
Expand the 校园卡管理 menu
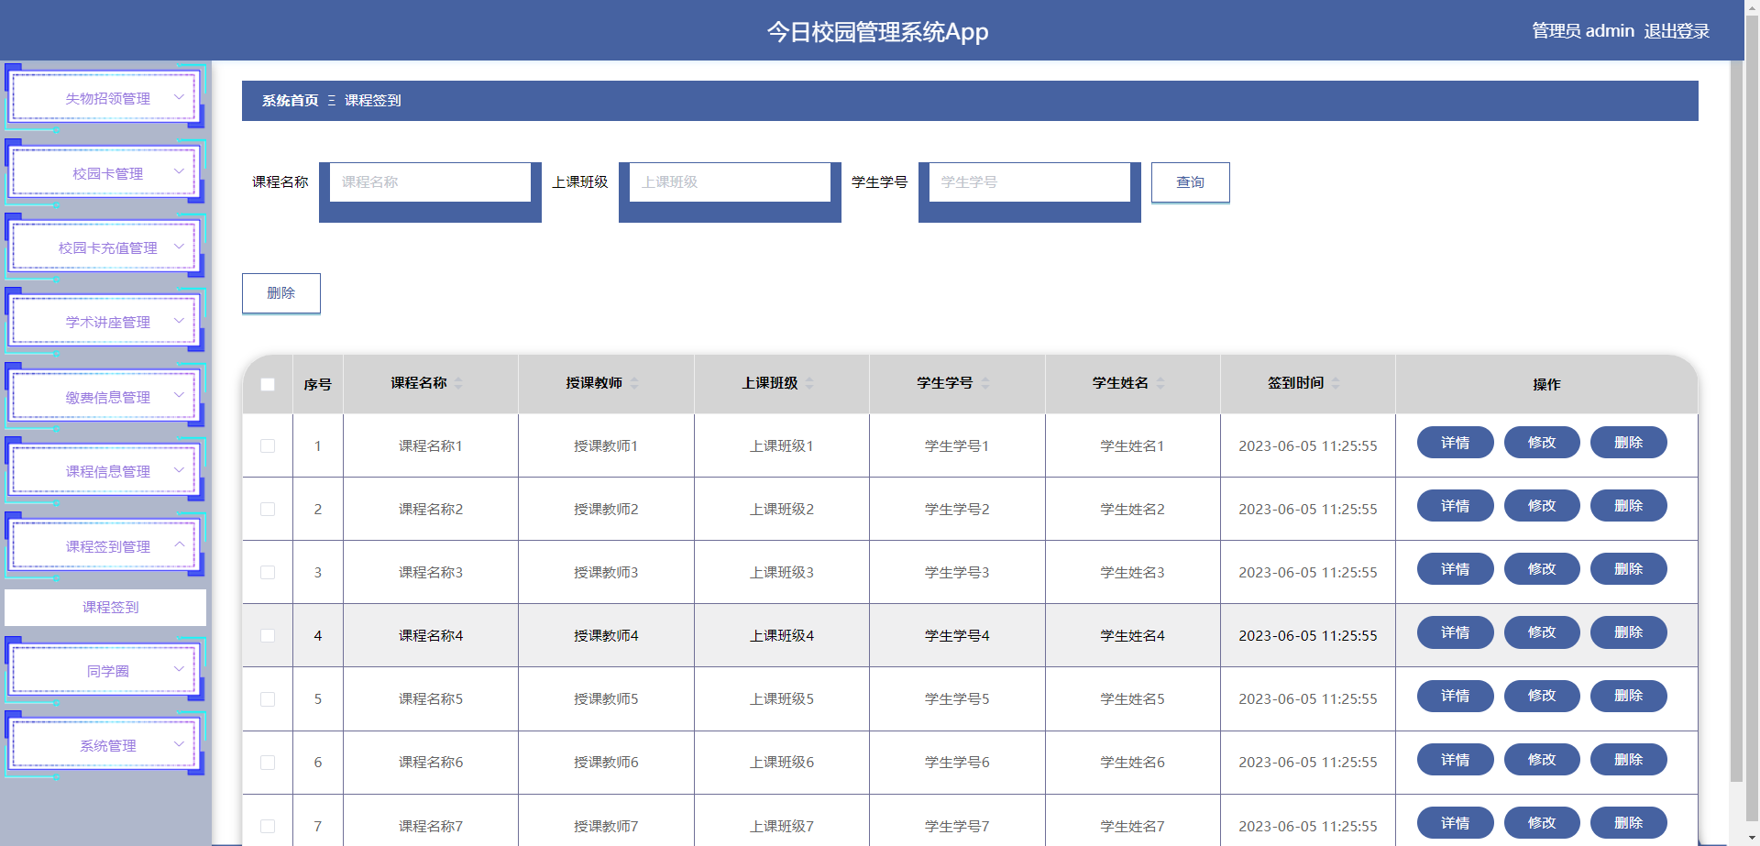coord(104,172)
